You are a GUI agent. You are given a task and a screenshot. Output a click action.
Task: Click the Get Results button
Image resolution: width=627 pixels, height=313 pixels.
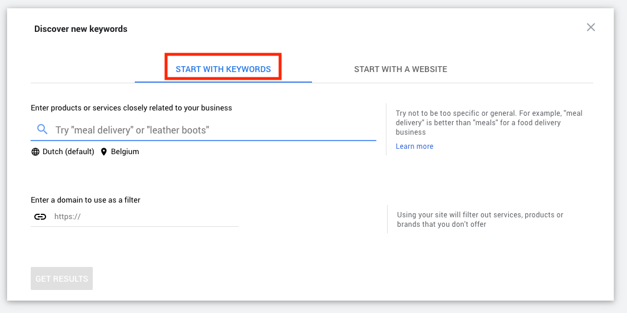pyautogui.click(x=61, y=279)
